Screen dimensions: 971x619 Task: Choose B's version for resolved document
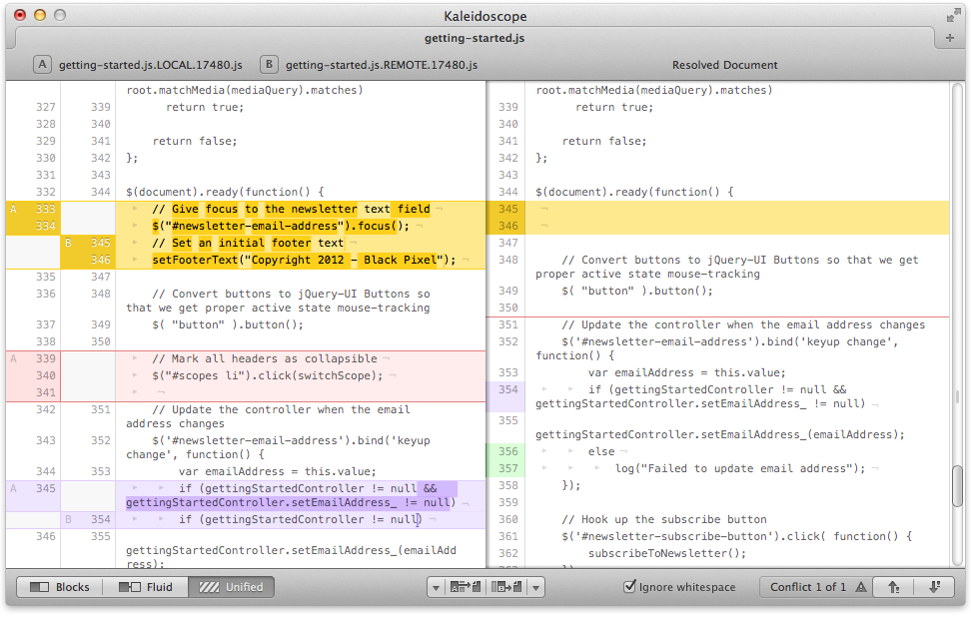505,587
